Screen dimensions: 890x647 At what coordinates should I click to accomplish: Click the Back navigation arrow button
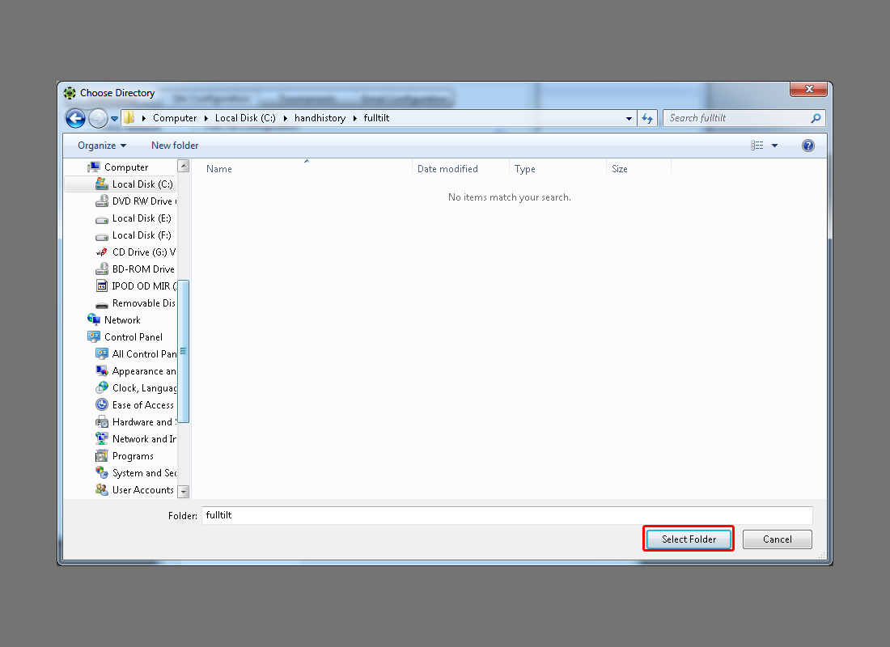coord(75,118)
